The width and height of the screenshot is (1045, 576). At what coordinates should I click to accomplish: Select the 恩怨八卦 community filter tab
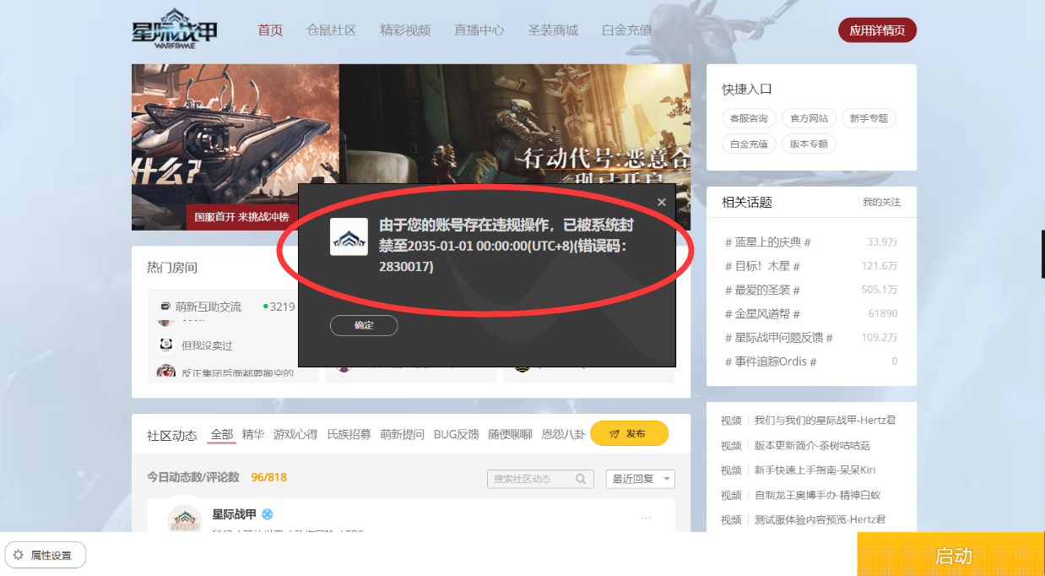click(x=563, y=434)
